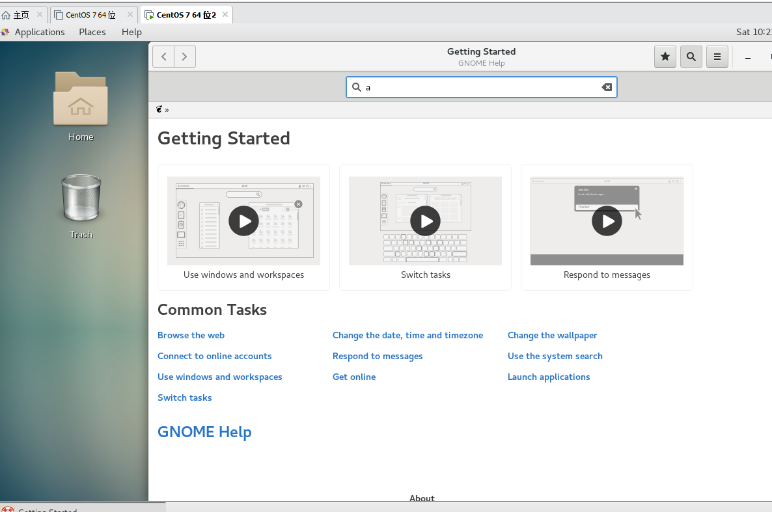Click the GNOME foot breadcrumb icon
Image resolution: width=772 pixels, height=512 pixels.
[159, 109]
